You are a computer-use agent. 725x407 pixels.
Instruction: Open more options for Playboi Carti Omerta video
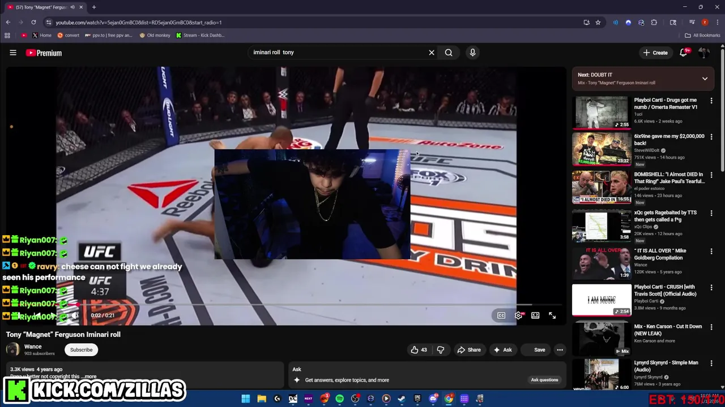tap(711, 101)
